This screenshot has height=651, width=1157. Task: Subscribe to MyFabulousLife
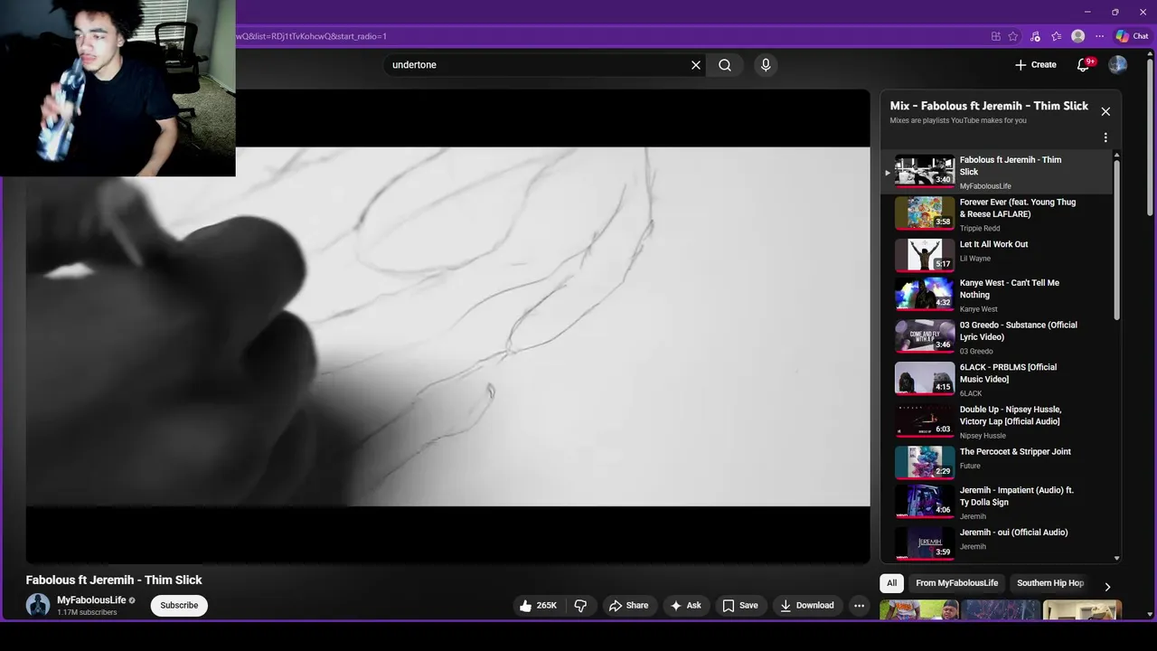(x=179, y=606)
